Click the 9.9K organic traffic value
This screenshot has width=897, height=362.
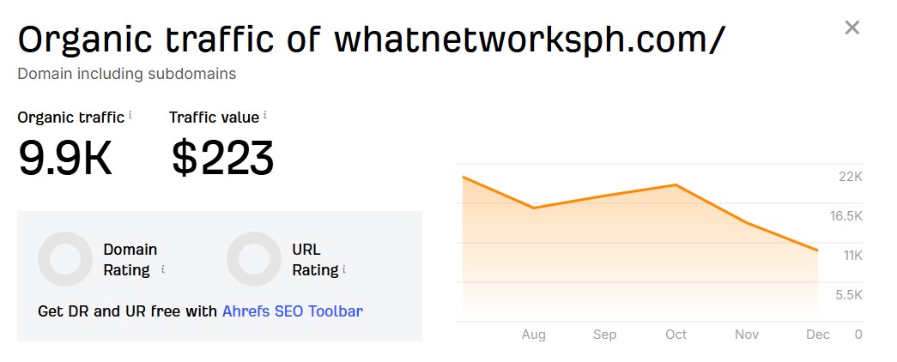click(x=65, y=158)
